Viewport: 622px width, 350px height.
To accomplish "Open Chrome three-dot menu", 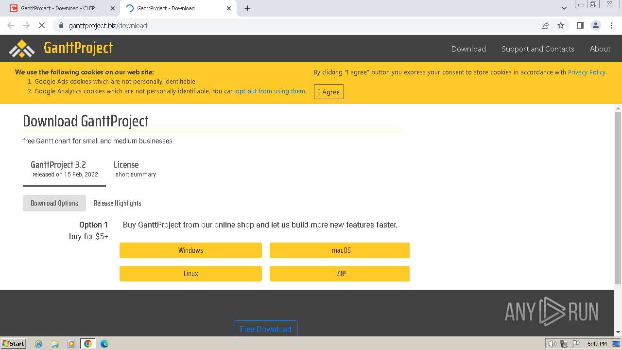I will 611,26.
